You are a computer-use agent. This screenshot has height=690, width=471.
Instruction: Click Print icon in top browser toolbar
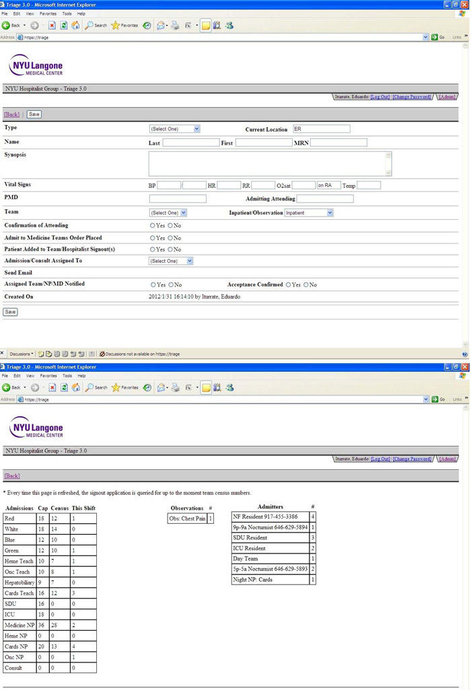[175, 26]
